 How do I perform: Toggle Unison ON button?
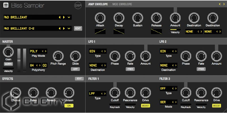(x=69, y=106)
